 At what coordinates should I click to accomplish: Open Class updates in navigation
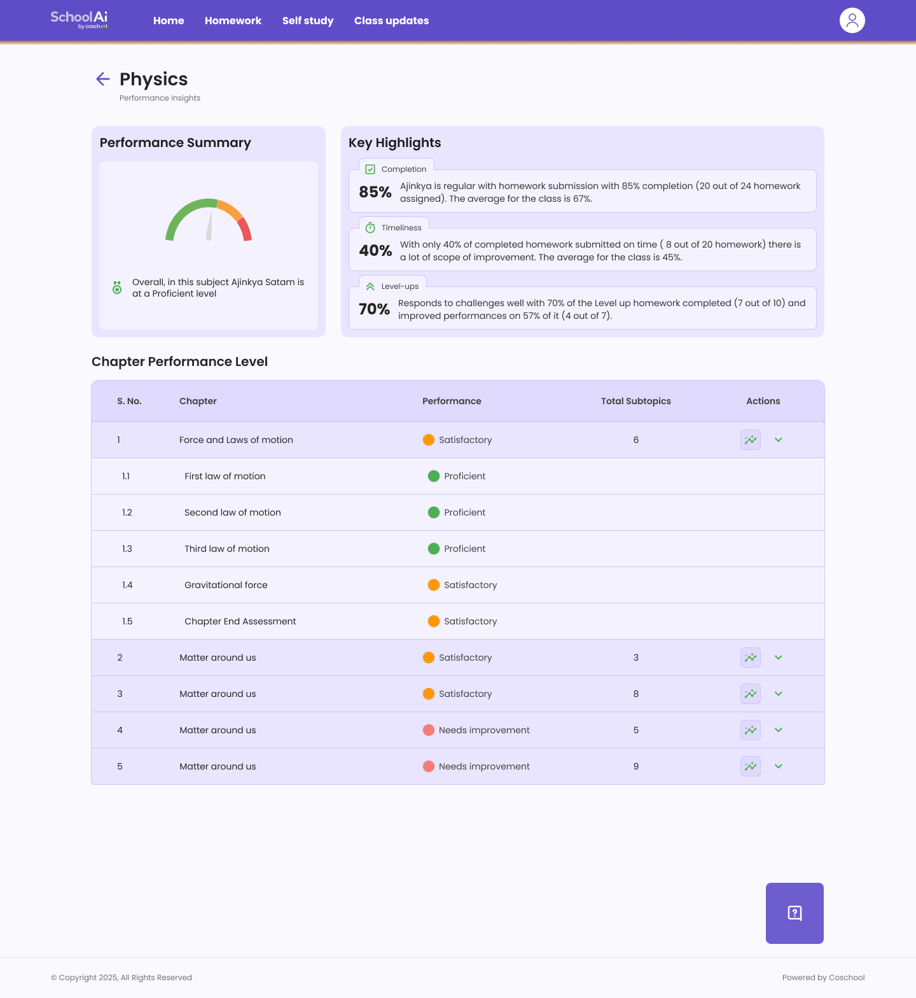pyautogui.click(x=391, y=20)
